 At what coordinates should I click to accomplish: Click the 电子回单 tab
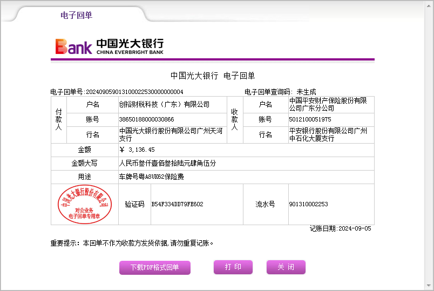(x=76, y=15)
